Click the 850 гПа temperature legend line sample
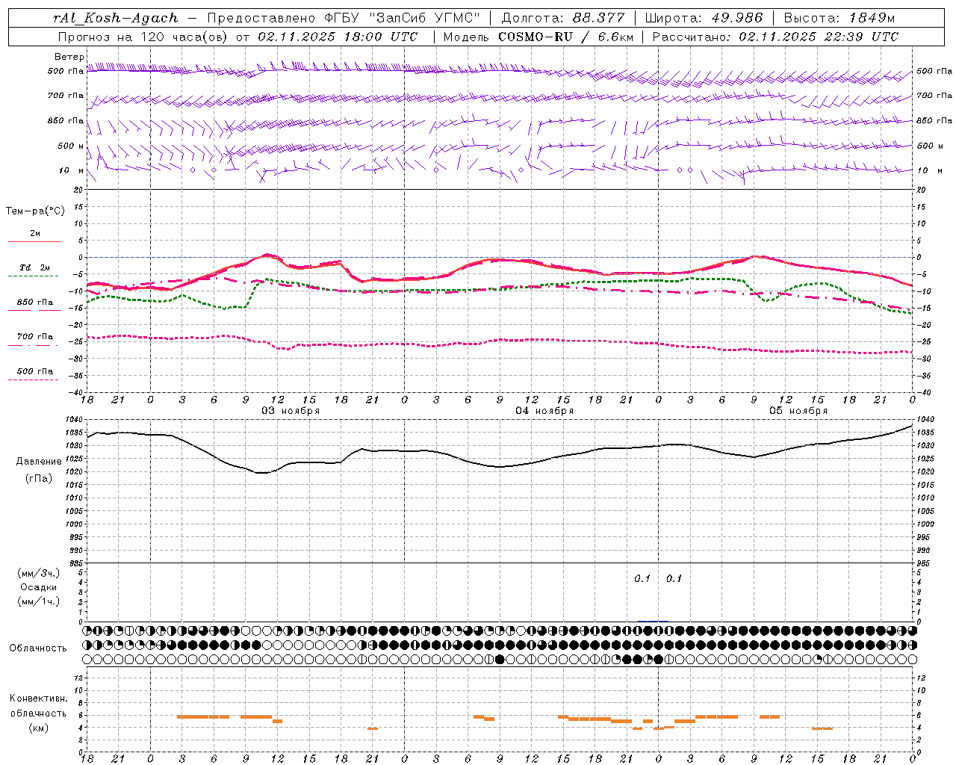956x765 pixels. (x=34, y=311)
